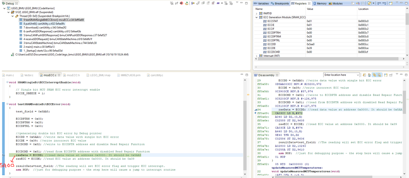The width and height of the screenshot is (409, 178).
Task: Click the Go to Home location icon
Action: tap(369, 75)
